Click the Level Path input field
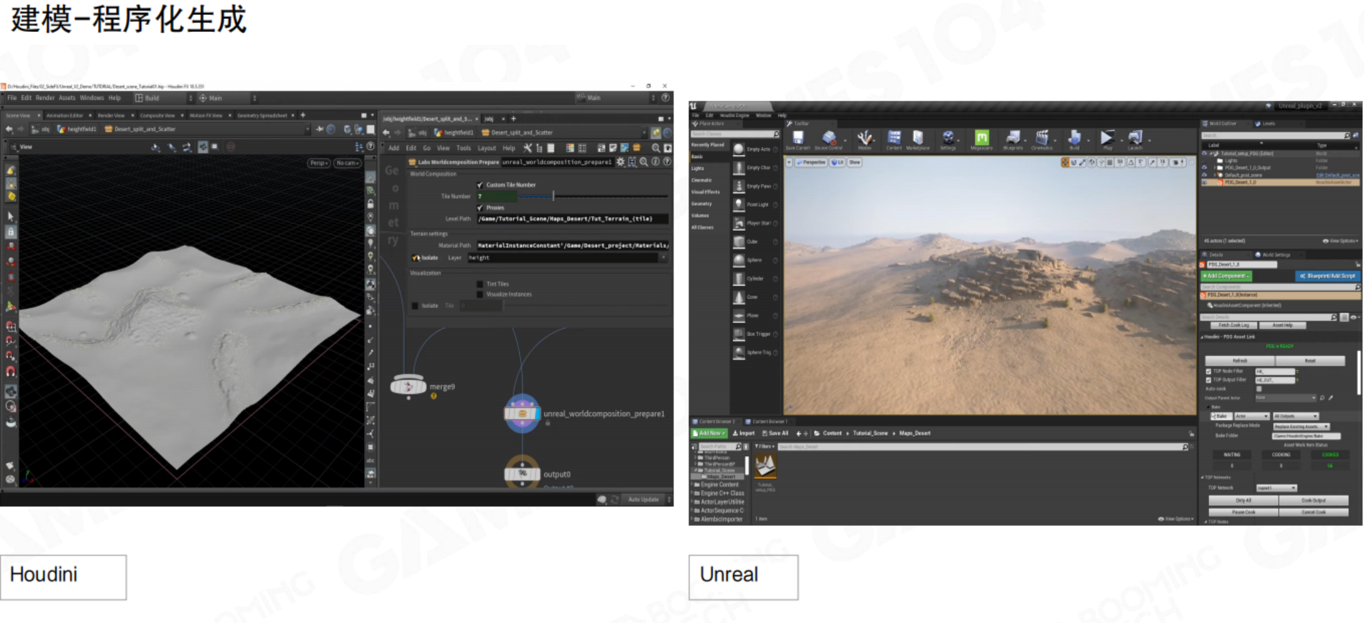Viewport: 1364px width, 623px height. (571, 219)
